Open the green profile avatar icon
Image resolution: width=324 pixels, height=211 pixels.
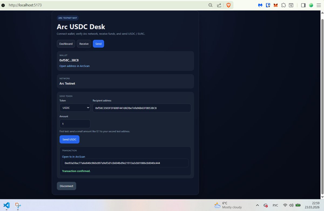click(311, 5)
